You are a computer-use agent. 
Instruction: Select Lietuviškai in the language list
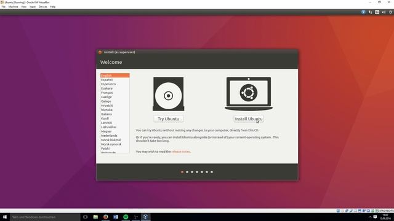click(x=115, y=127)
